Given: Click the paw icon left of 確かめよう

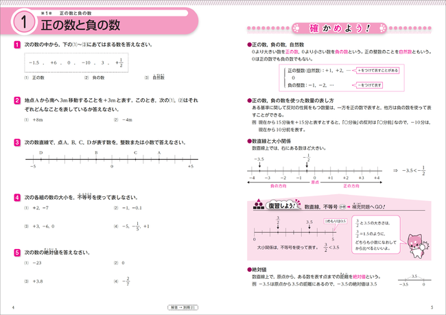Looking at the screenshot, I should click(296, 28).
